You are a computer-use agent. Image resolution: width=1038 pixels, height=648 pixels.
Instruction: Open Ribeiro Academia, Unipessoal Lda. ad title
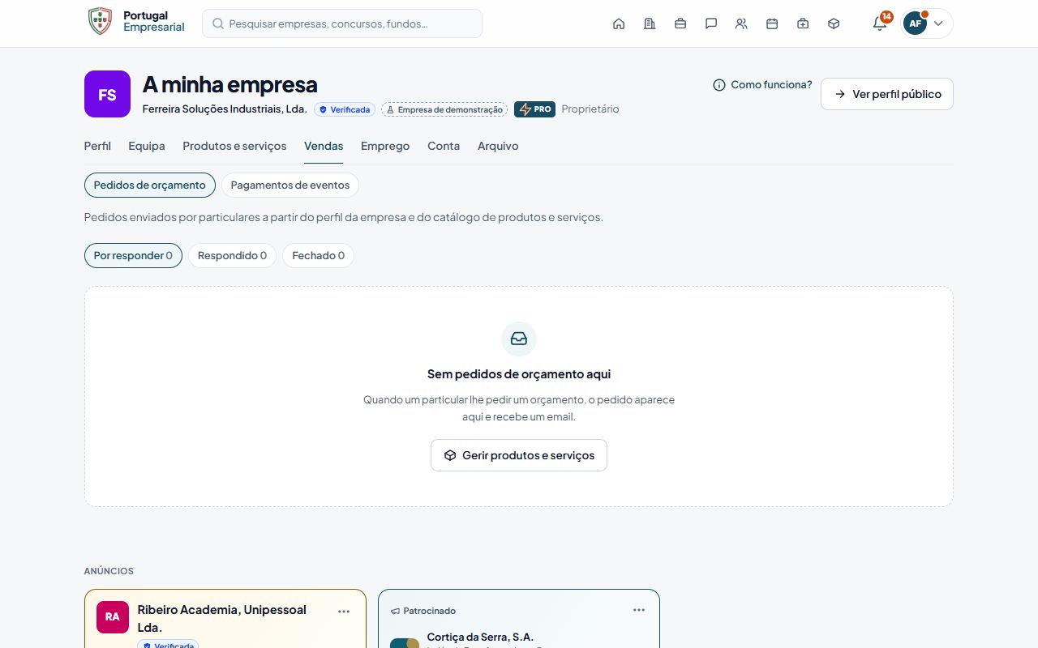point(222,618)
